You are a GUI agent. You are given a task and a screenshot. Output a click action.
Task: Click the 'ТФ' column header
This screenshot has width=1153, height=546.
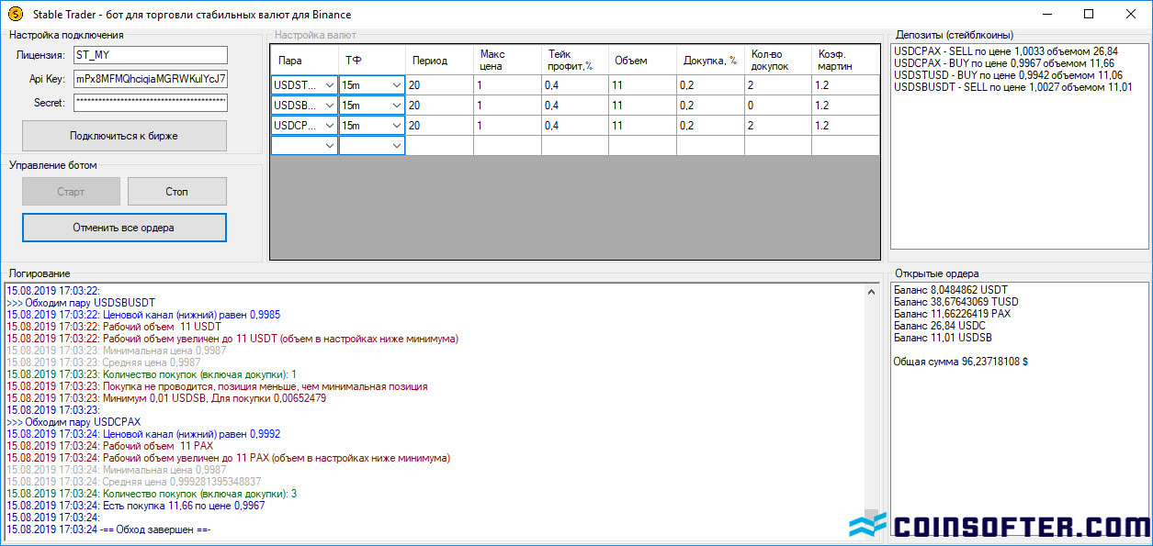click(372, 60)
